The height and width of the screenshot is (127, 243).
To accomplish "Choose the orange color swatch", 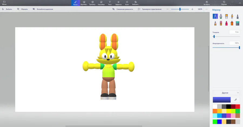I will tap(215, 111).
